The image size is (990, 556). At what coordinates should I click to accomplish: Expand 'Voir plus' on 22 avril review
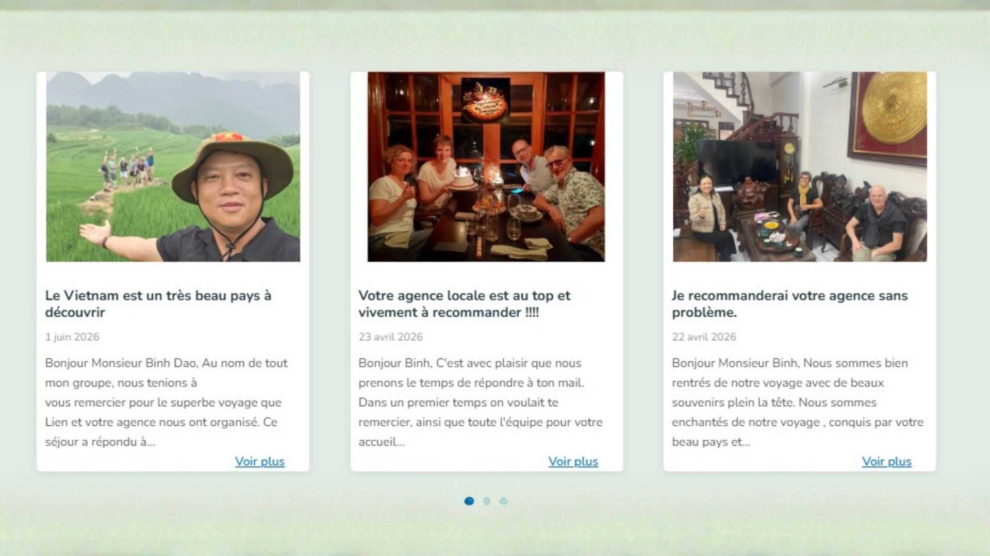(887, 461)
